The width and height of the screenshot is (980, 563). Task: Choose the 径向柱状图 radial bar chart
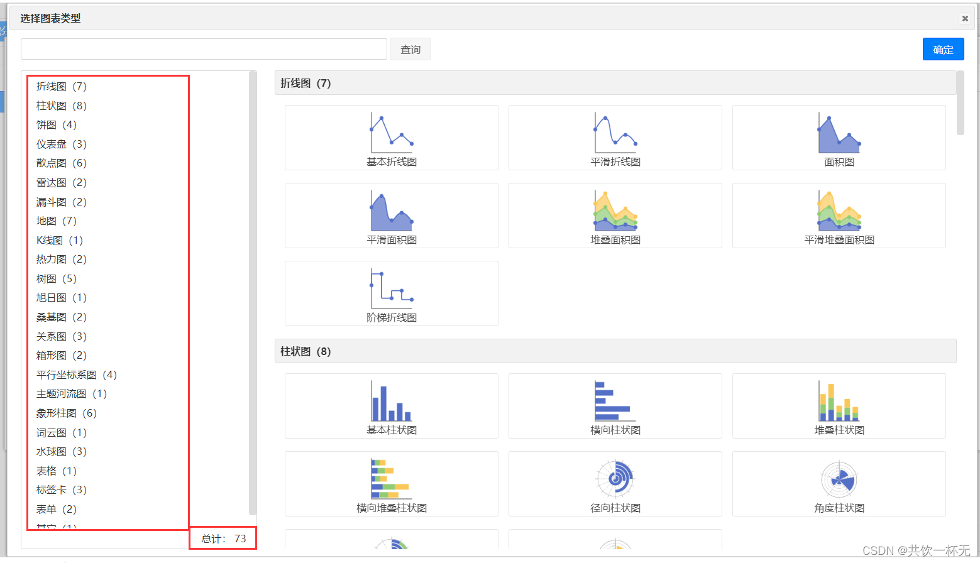(x=615, y=484)
